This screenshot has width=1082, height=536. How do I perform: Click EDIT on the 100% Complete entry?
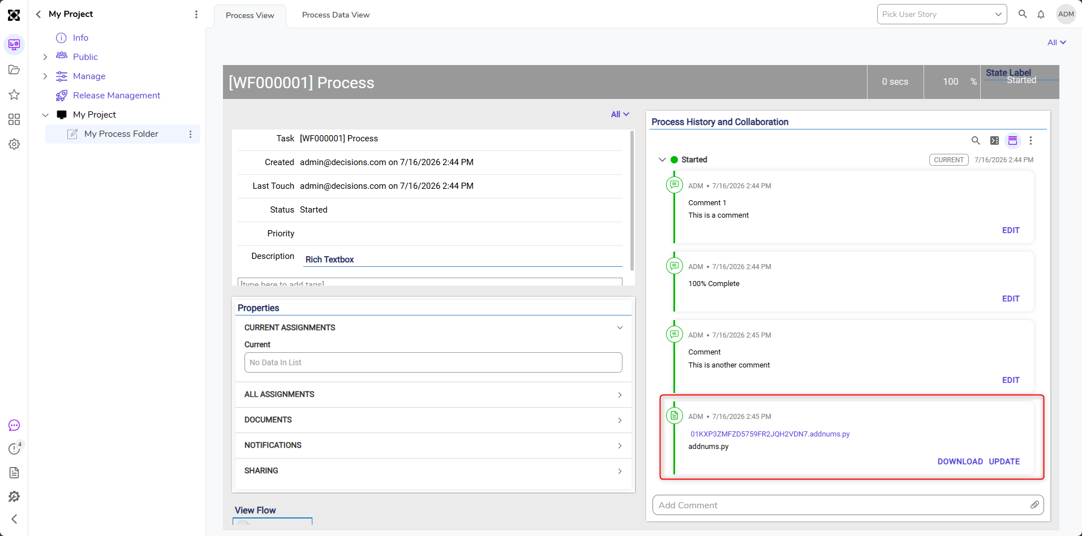click(1011, 299)
